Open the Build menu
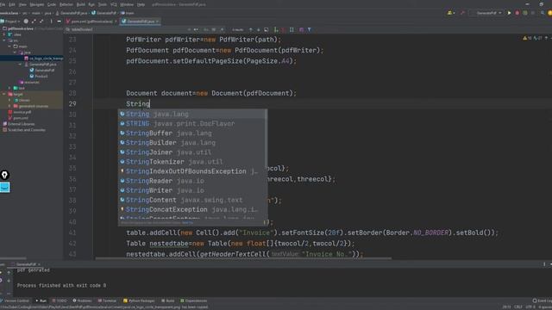 pyautogui.click(x=81, y=4)
